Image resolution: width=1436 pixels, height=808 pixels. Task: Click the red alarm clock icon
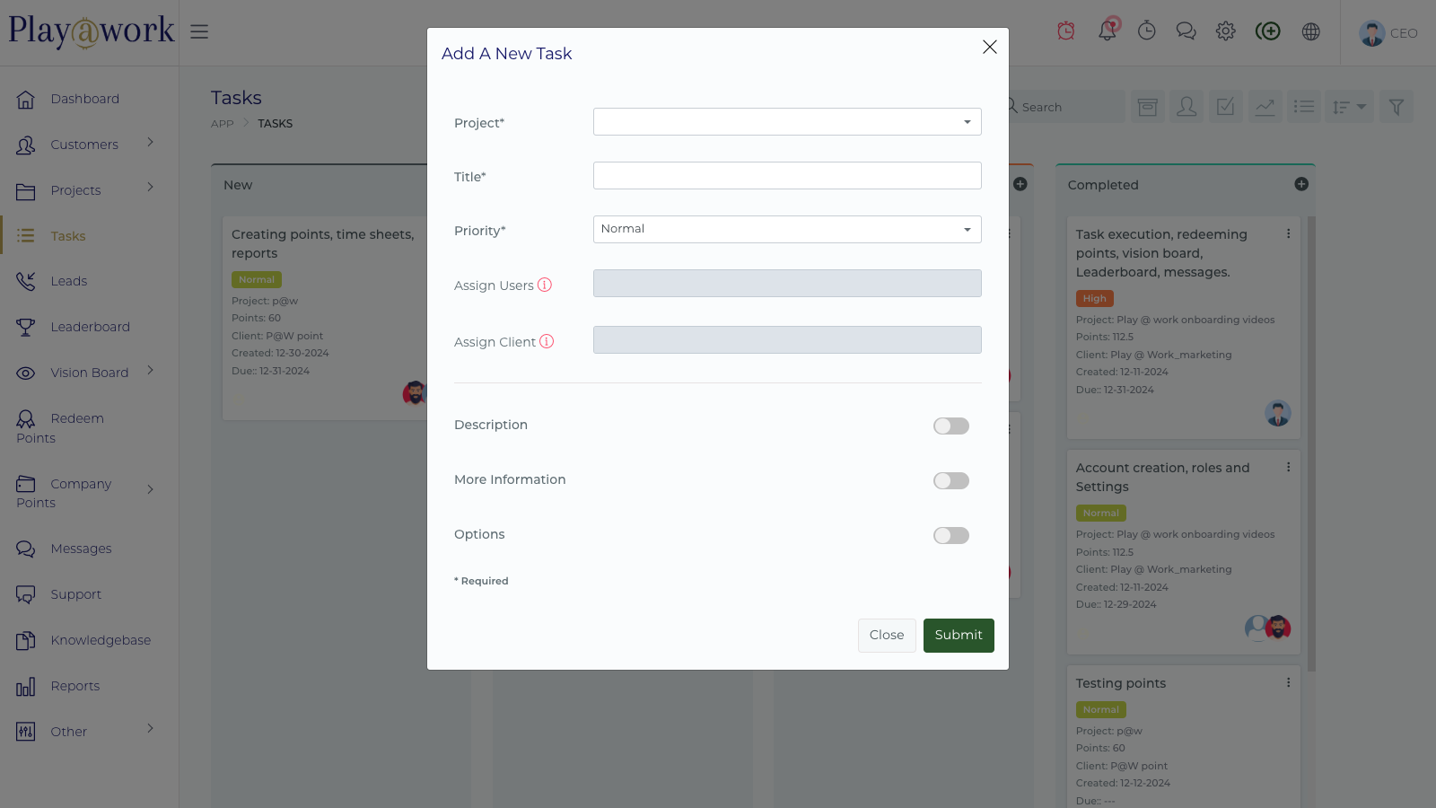point(1065,31)
